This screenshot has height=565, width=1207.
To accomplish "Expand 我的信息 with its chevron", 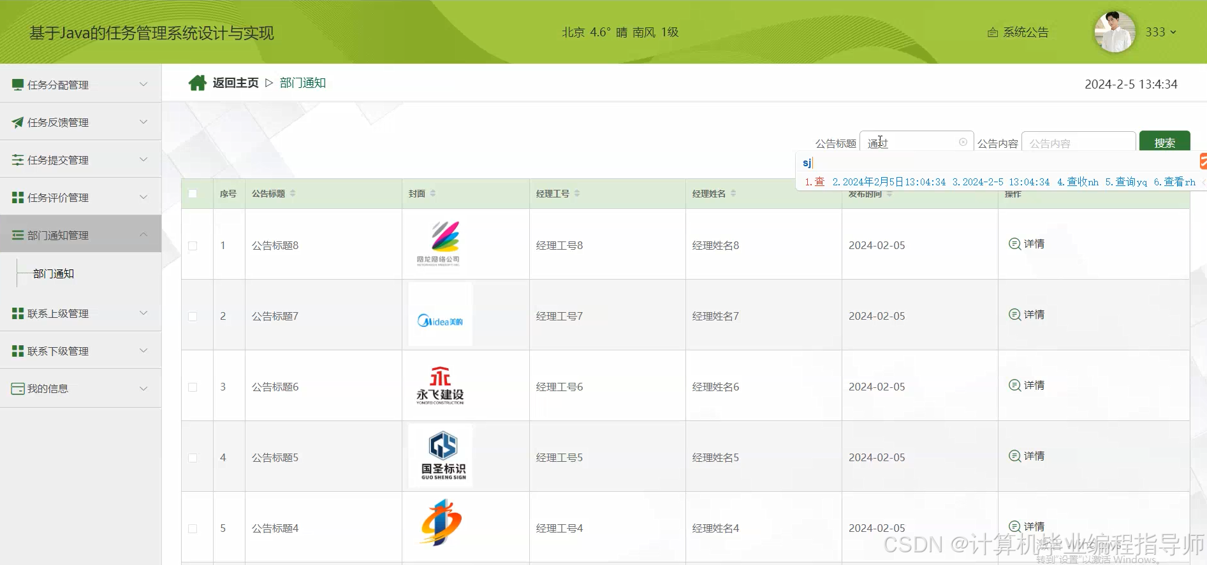I will [143, 388].
